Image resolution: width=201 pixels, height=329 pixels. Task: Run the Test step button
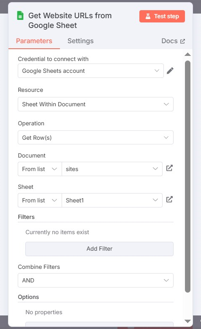click(x=162, y=16)
